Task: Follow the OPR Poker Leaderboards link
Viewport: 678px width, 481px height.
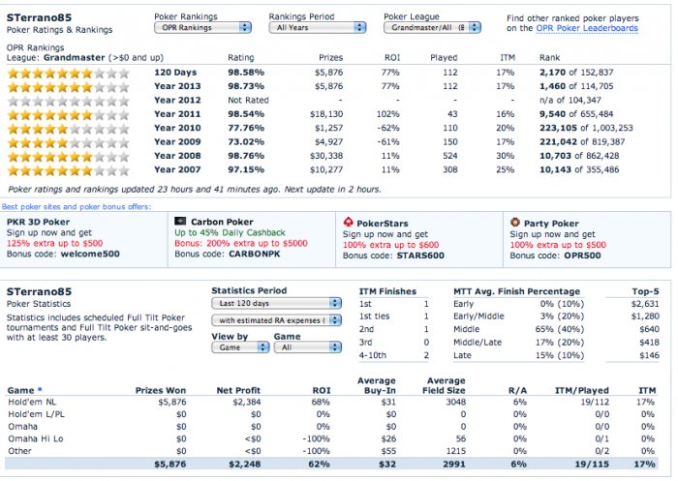Action: point(587,28)
